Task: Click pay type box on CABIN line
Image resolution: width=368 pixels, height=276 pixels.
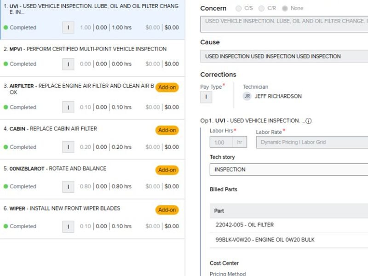Action: coord(68,147)
